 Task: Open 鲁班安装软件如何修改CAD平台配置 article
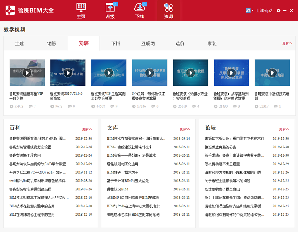point(37,164)
